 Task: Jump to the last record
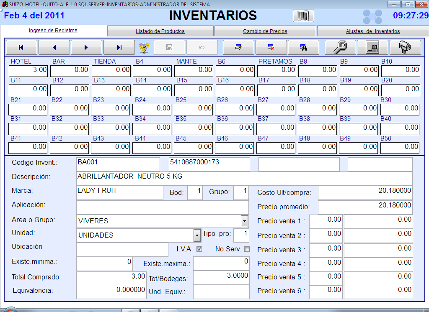pyautogui.click(x=119, y=47)
